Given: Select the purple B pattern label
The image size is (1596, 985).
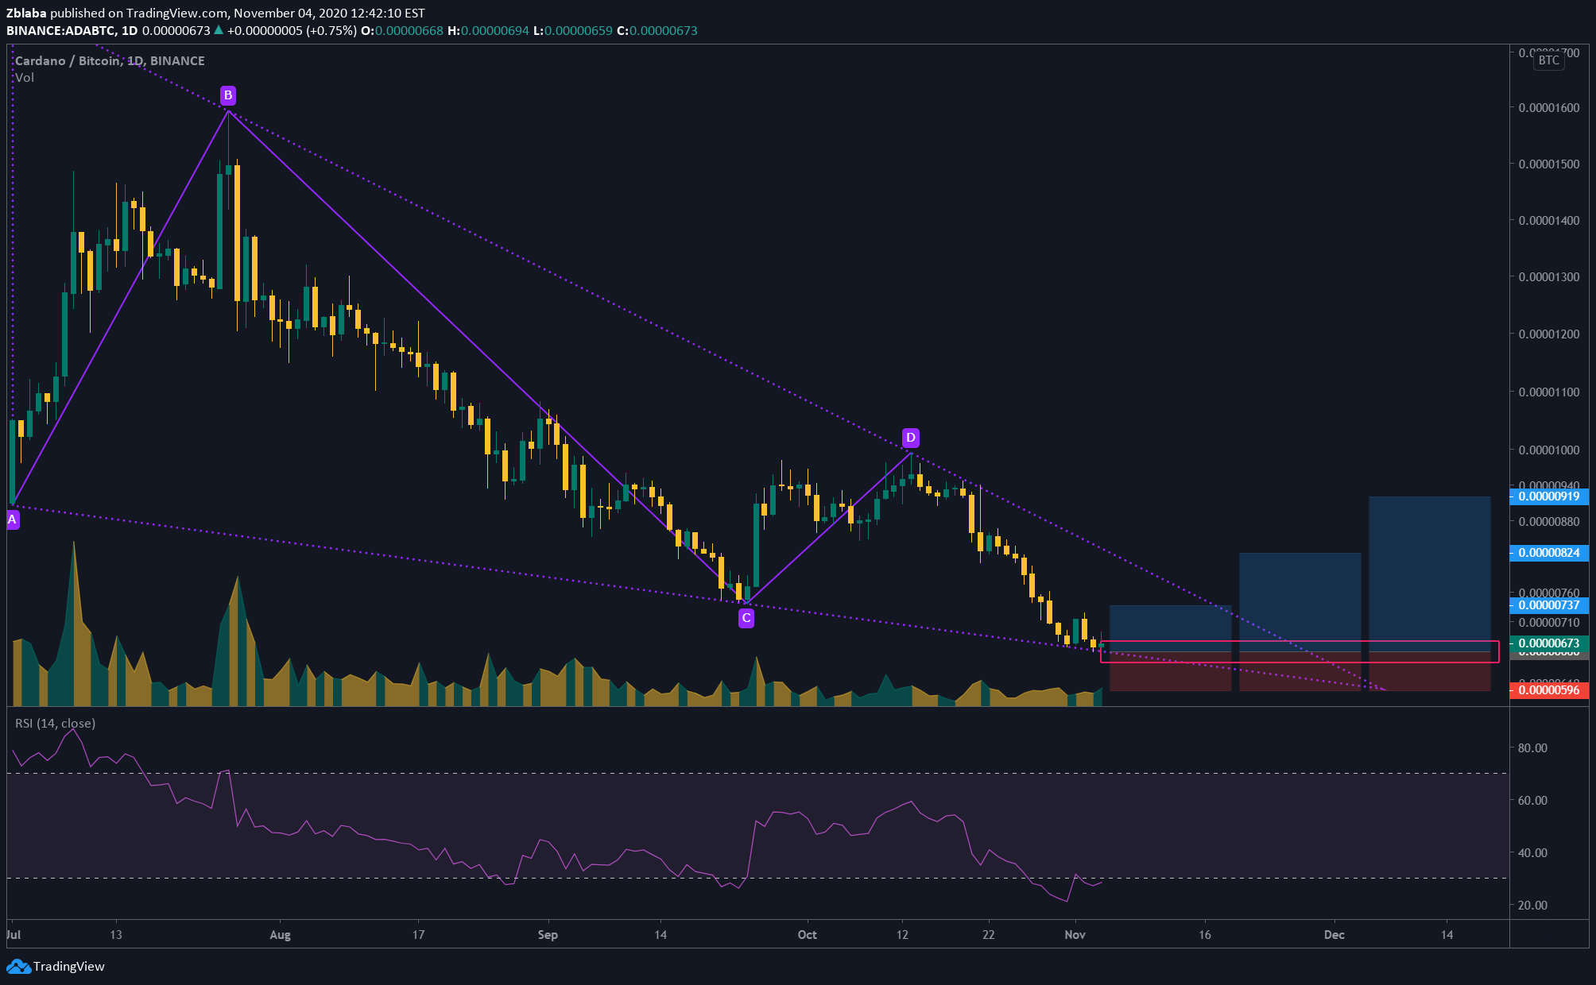Looking at the screenshot, I should click(228, 96).
